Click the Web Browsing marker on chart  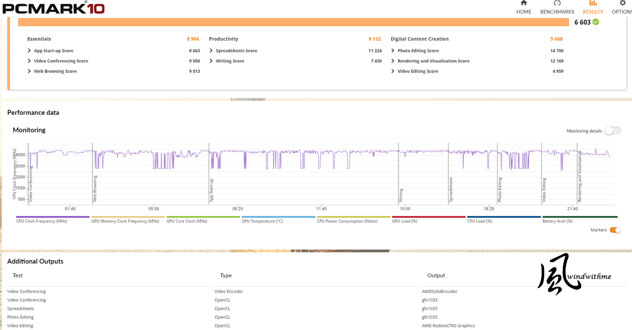click(x=95, y=189)
